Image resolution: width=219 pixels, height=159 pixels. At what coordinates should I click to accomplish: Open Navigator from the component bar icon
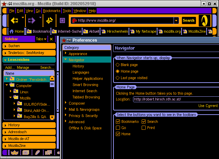tap(14, 152)
